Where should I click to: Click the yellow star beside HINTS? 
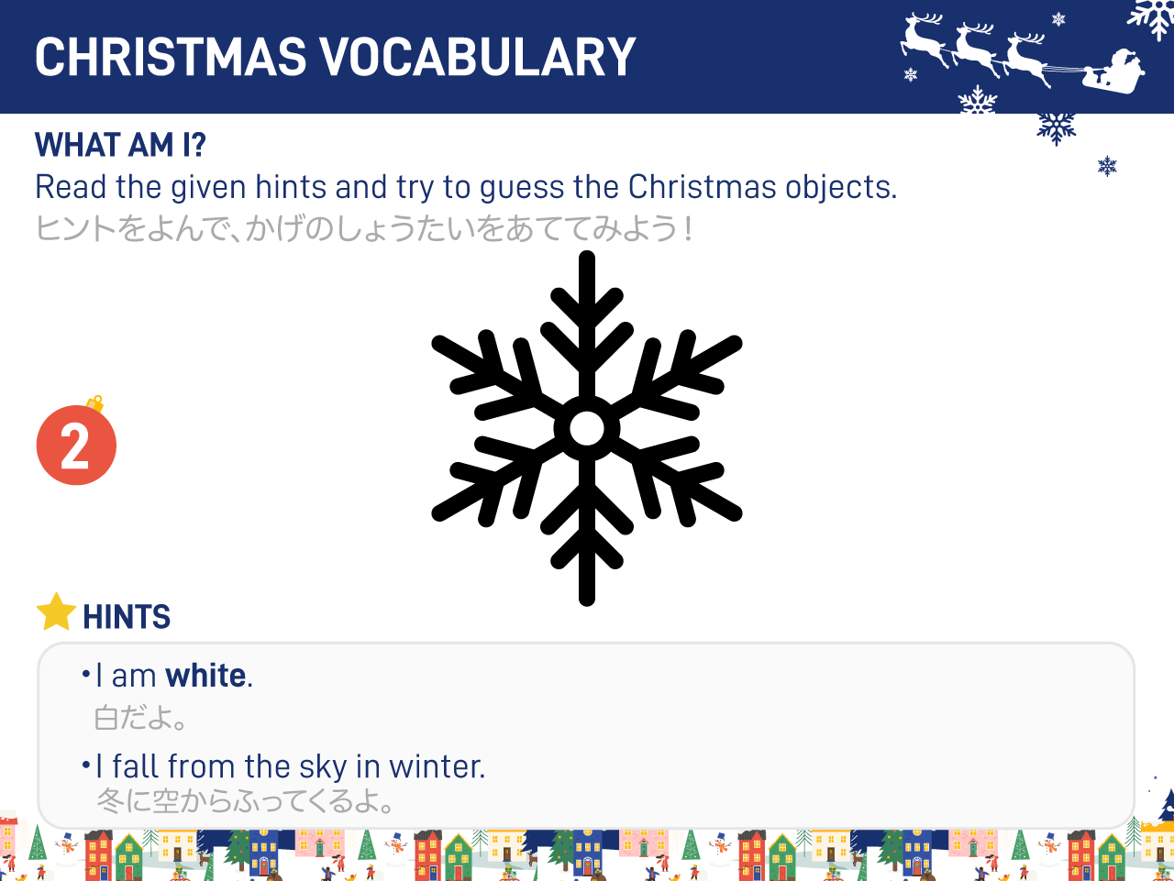click(56, 612)
